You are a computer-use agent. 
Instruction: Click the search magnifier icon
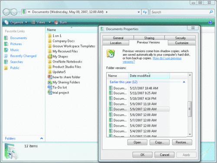pos(211,12)
